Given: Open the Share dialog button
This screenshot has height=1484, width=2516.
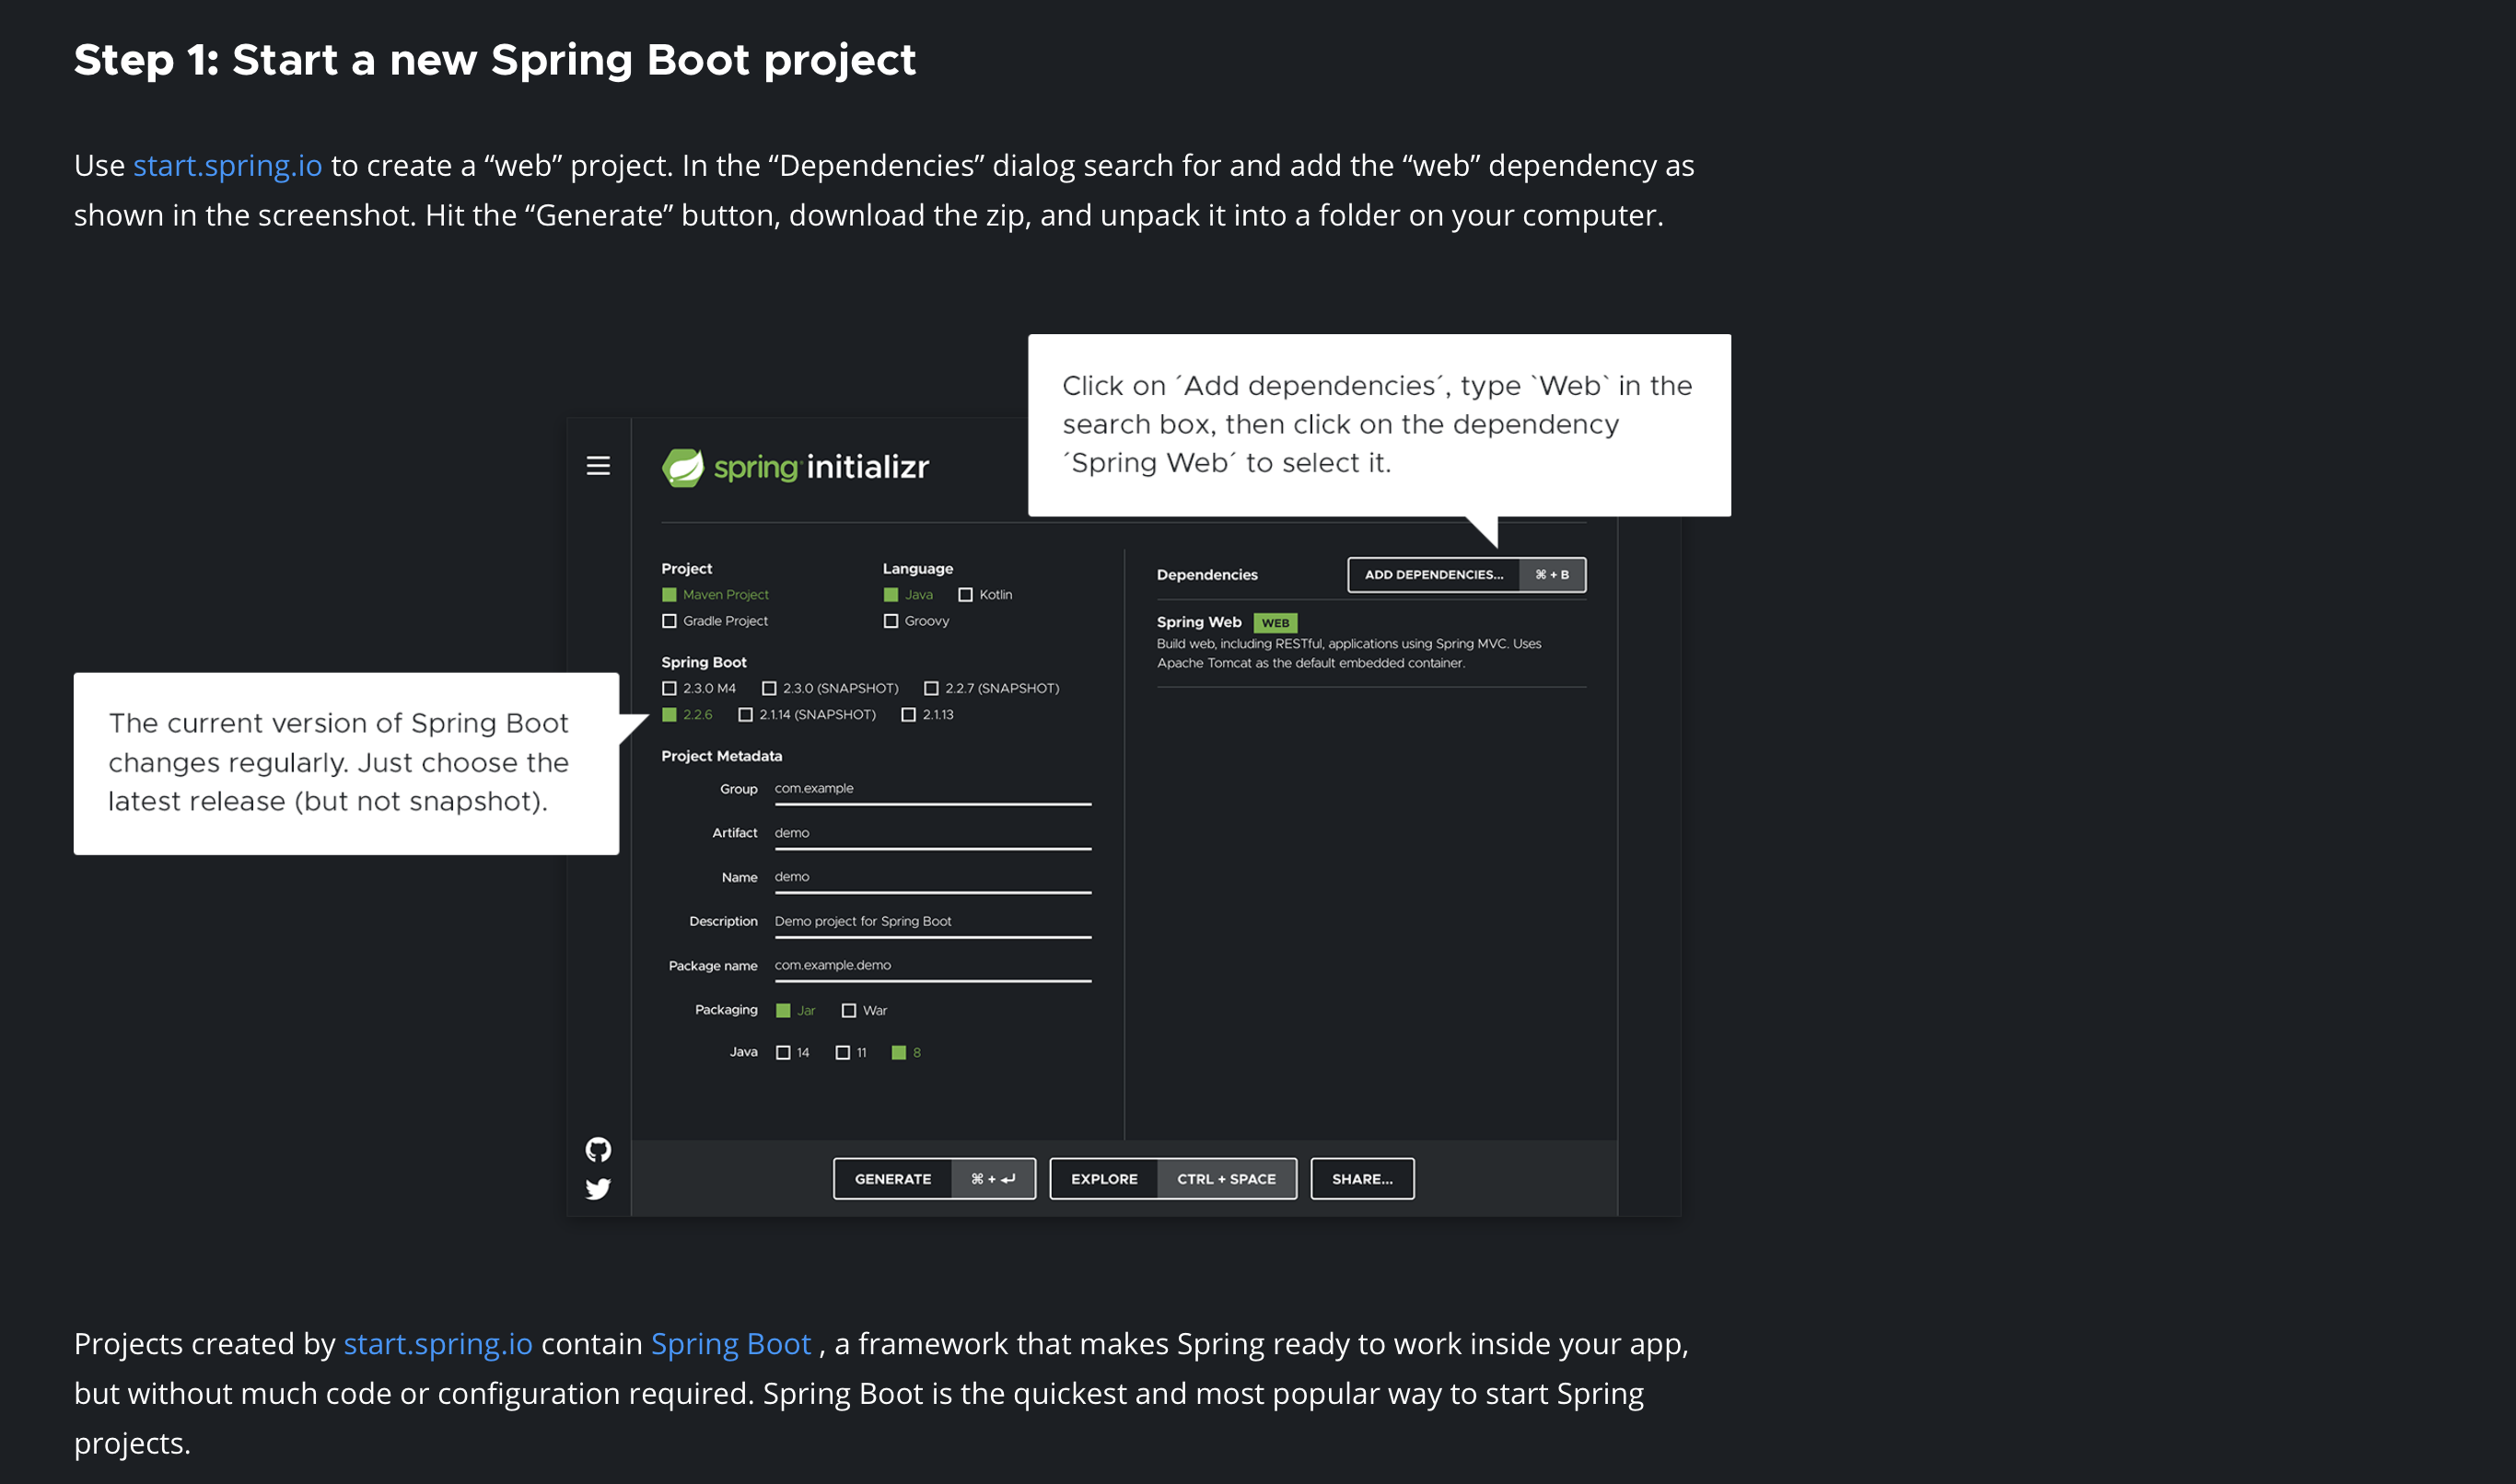Looking at the screenshot, I should [1361, 1179].
